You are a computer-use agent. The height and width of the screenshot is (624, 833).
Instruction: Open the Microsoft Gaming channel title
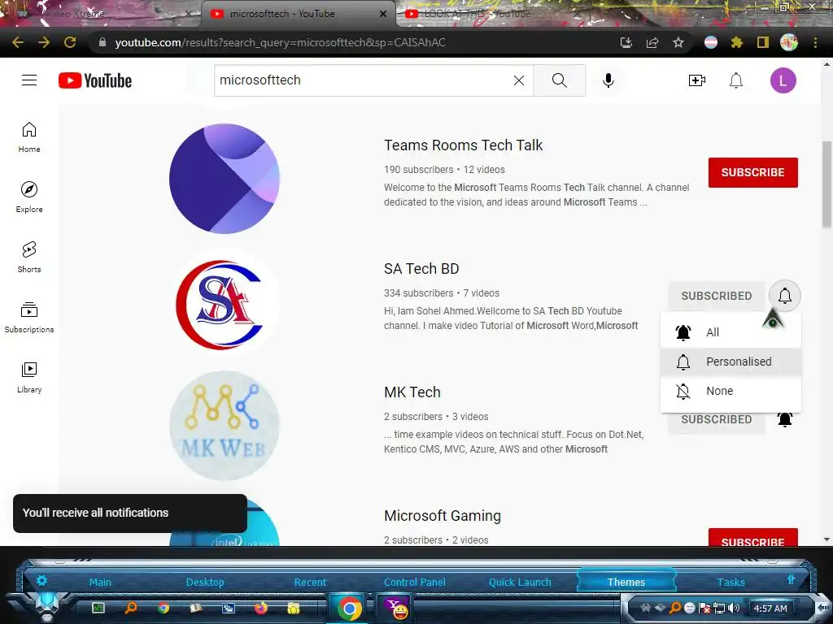(442, 516)
